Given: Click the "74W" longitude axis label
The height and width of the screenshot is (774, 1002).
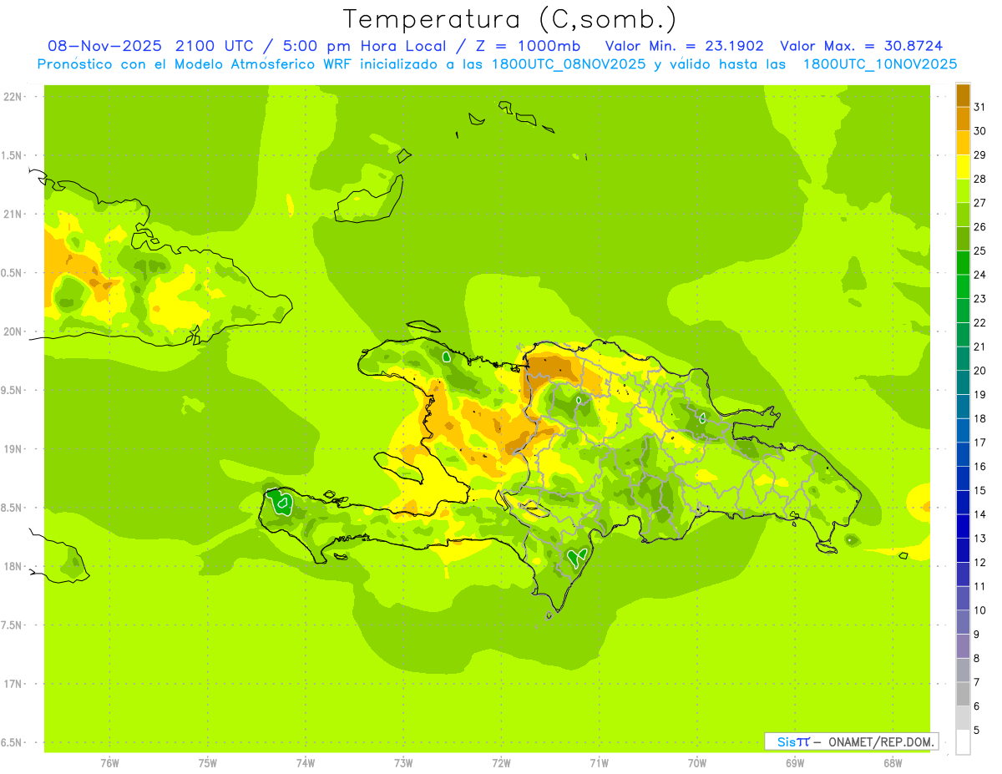Looking at the screenshot, I should click(x=306, y=763).
